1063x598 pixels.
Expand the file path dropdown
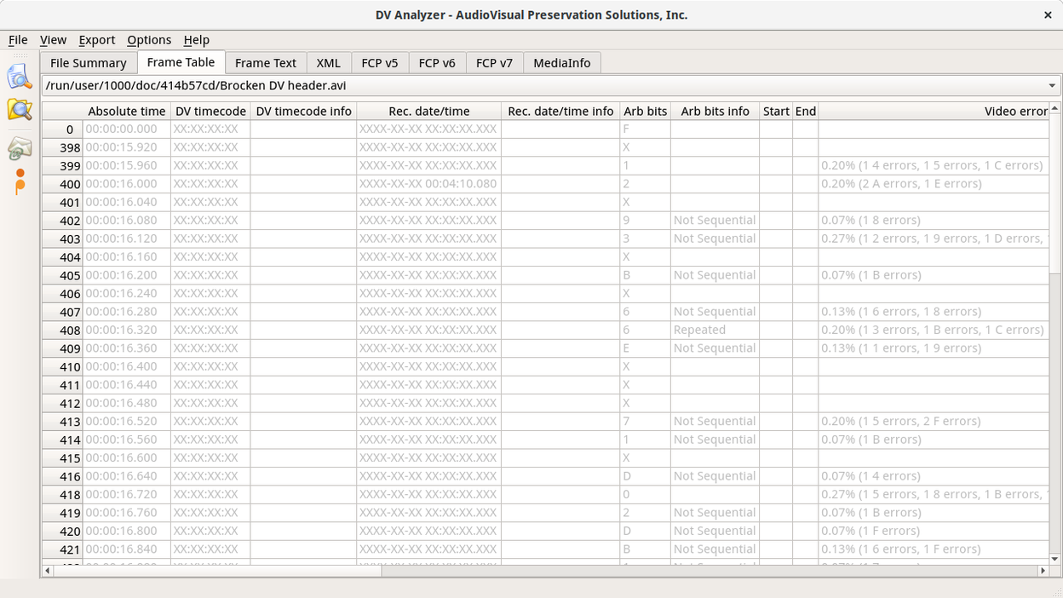point(1052,86)
